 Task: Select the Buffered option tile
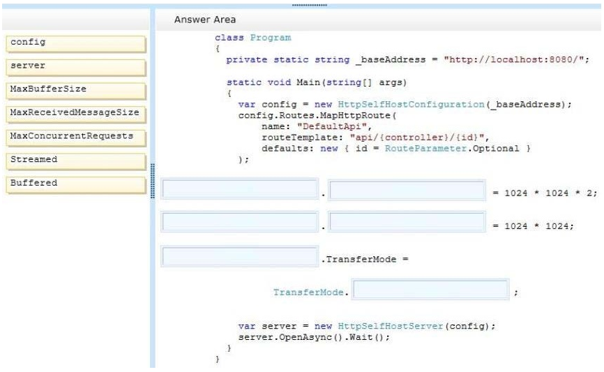[x=76, y=185]
